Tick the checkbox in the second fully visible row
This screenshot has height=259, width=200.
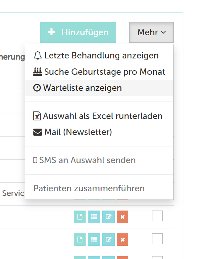[x=157, y=239]
